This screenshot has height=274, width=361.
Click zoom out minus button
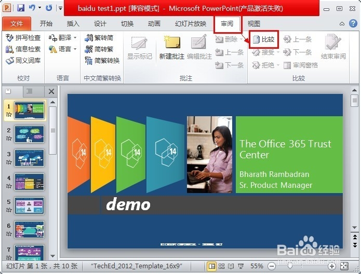[272, 266]
